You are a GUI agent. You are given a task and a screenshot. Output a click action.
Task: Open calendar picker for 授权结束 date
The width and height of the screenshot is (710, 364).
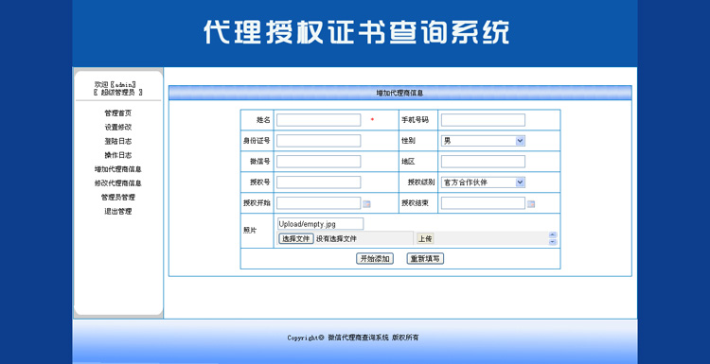(531, 204)
